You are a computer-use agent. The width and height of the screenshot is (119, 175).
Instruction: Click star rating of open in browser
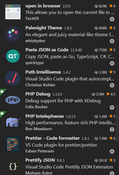click(x=112, y=6)
